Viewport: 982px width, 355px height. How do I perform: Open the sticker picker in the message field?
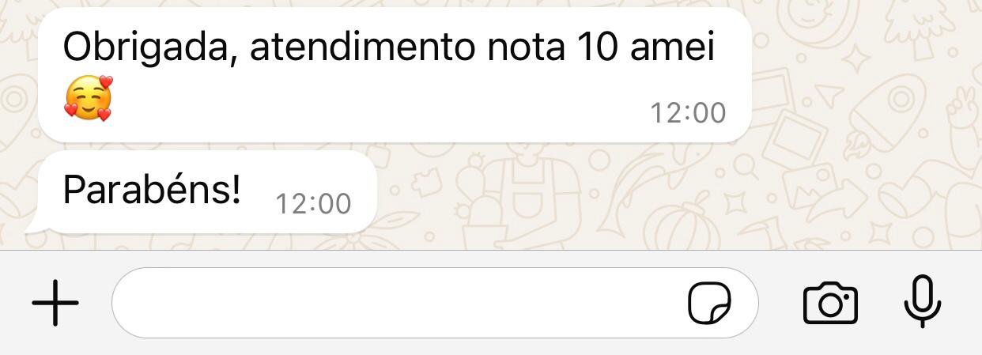pos(709,304)
